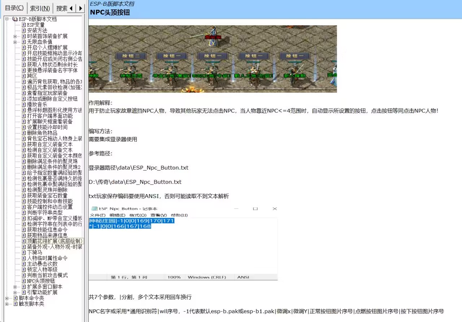Expand the 时装首饰装备扩展 node
The image size is (462, 322).
[x=15, y=36]
